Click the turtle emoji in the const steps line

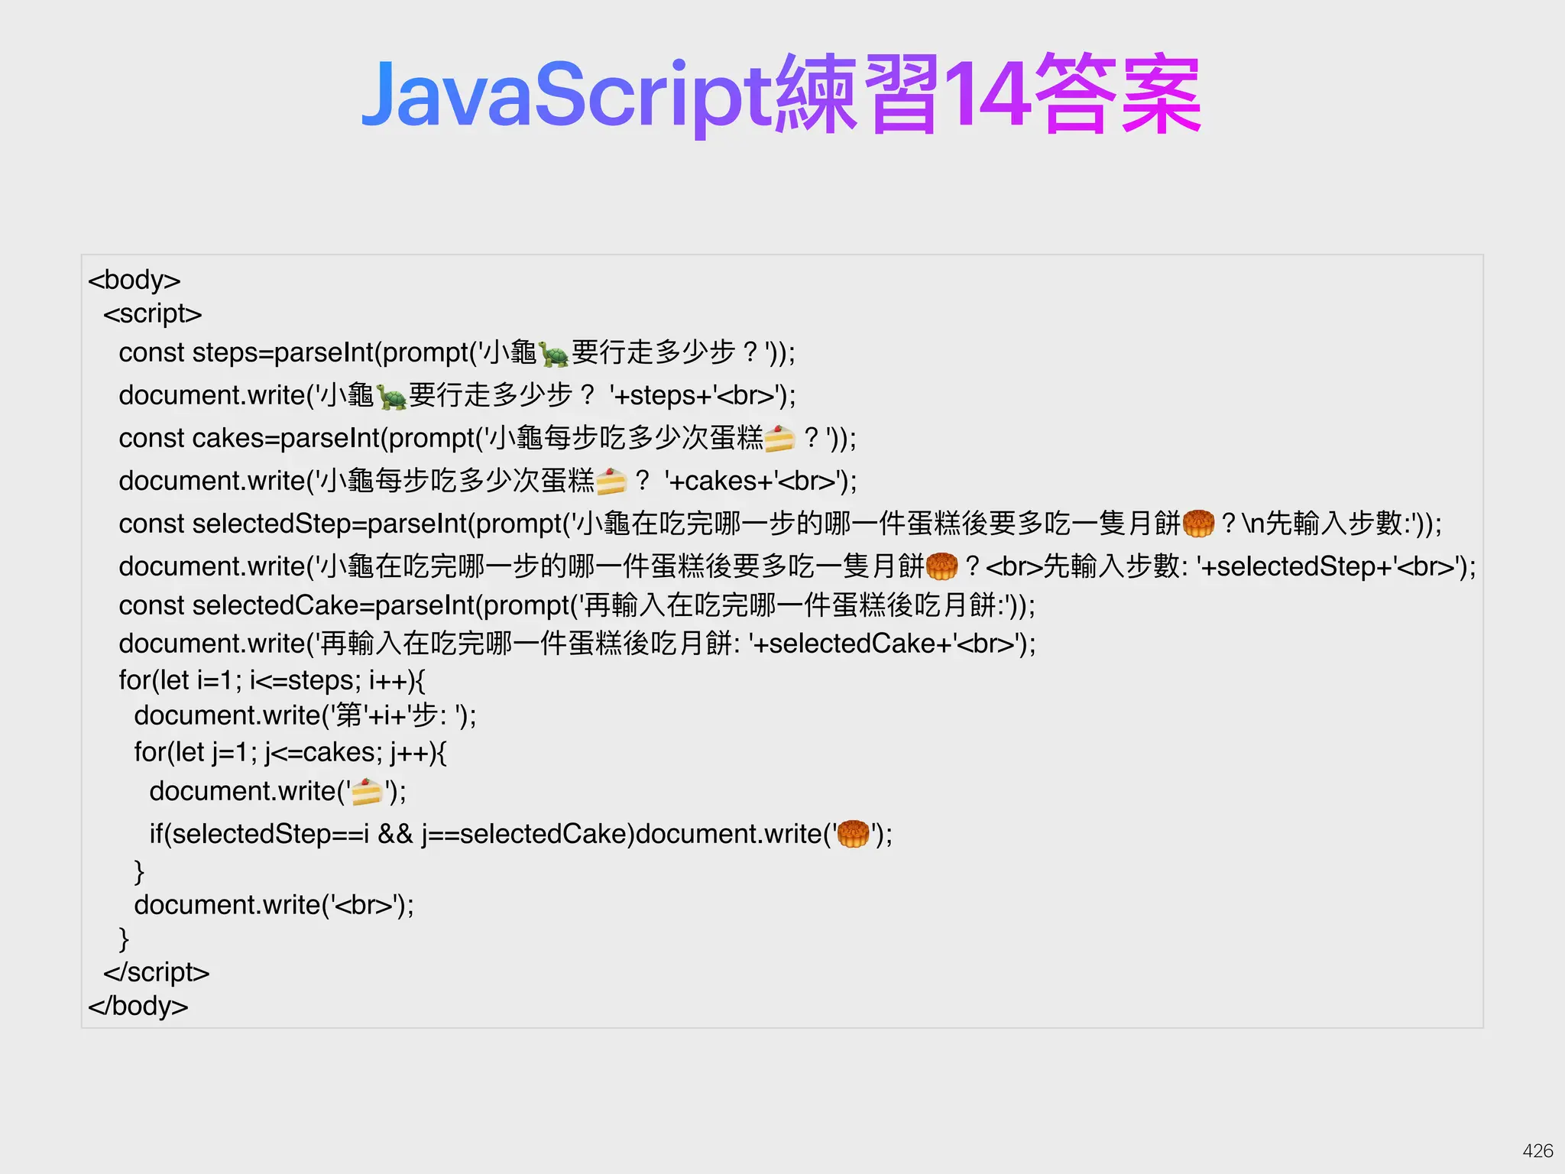point(554,354)
